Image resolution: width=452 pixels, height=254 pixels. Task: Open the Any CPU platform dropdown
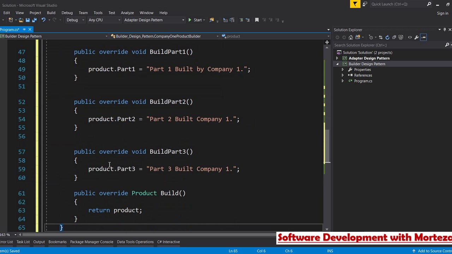coord(104,20)
